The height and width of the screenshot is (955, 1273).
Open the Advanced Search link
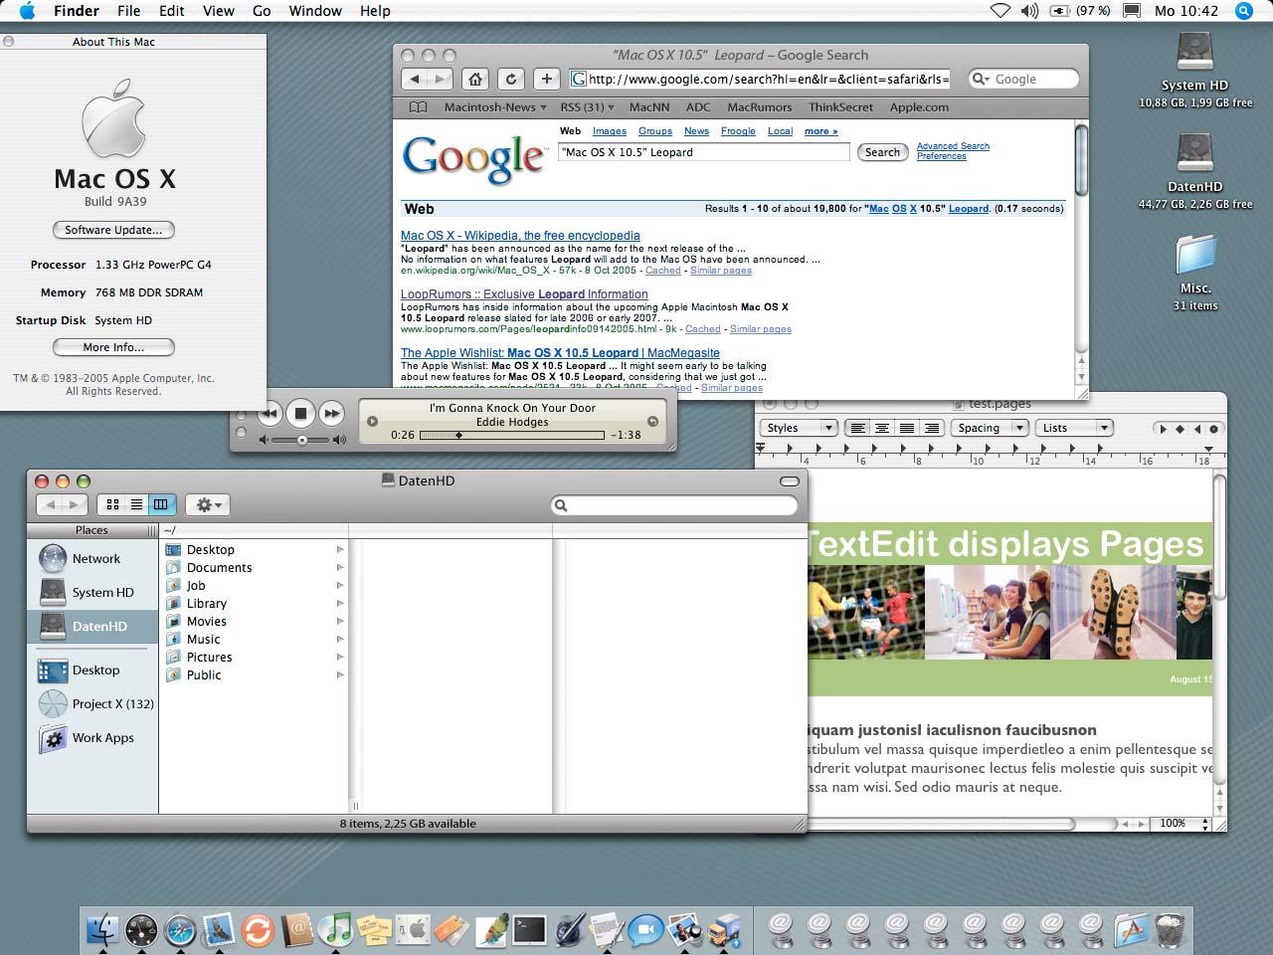(x=953, y=146)
